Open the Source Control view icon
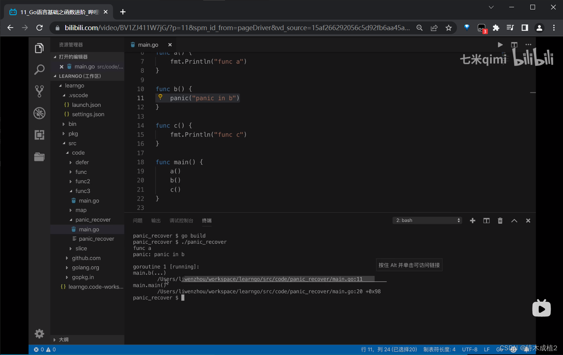 coord(39,91)
